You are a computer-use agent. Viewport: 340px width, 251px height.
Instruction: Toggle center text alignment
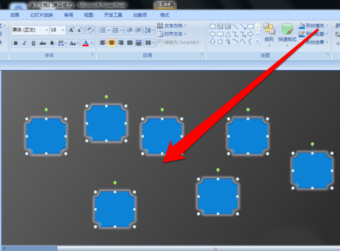[x=112, y=43]
